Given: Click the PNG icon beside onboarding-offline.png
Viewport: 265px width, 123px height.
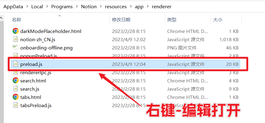Looking at the screenshot, I should [16, 48].
